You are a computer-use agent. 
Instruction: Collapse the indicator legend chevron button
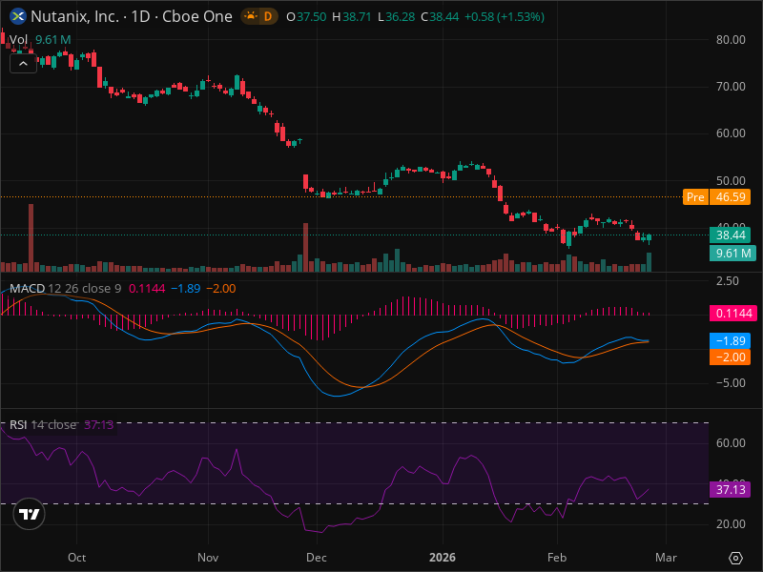pyautogui.click(x=23, y=64)
